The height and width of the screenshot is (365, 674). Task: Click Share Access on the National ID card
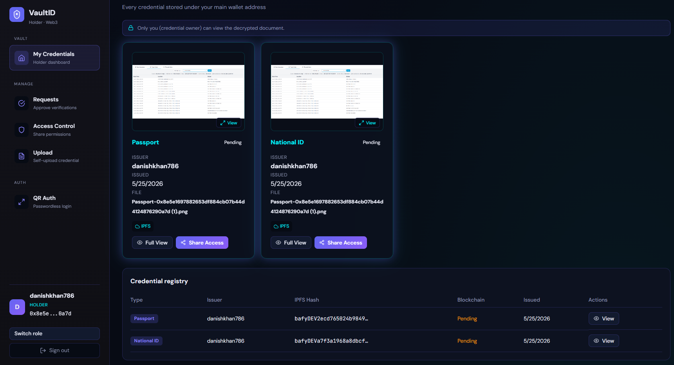[341, 243]
